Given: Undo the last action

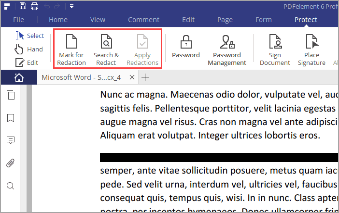Looking at the screenshot, I should 47,6.
